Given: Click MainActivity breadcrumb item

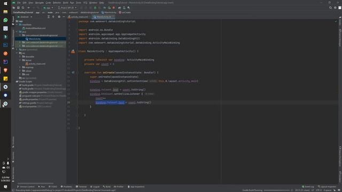Looking at the screenshot, I should click(x=109, y=12).
